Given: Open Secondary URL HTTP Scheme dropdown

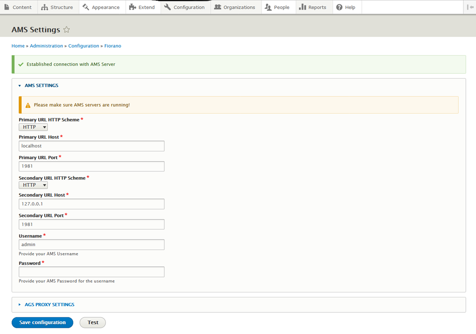Looking at the screenshot, I should (x=33, y=185).
